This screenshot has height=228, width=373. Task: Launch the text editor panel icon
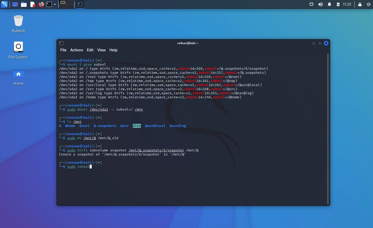pos(32,4)
